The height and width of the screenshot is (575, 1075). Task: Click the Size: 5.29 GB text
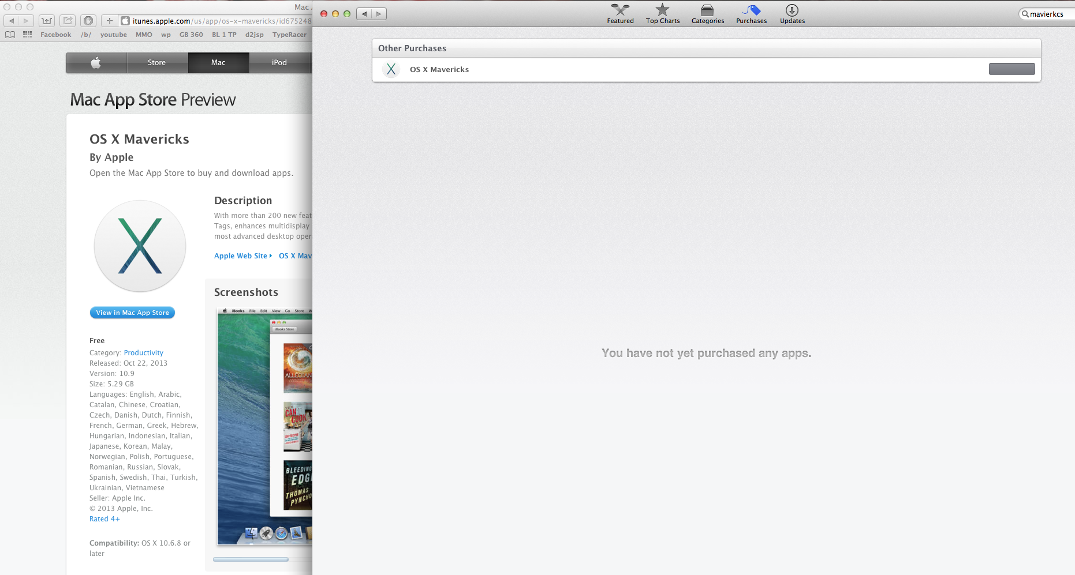(x=111, y=384)
